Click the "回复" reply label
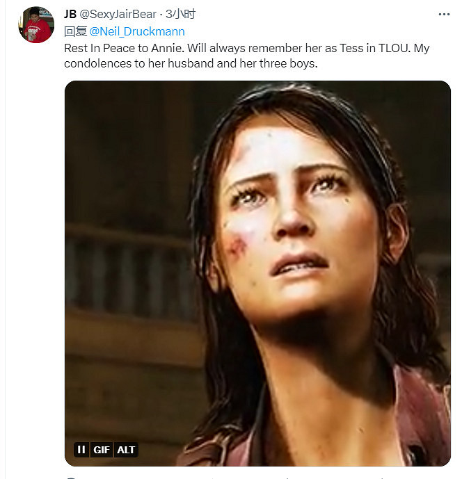Screen dimensions: 462x479 [75, 31]
